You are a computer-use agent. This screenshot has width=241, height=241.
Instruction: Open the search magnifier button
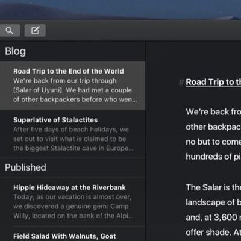(x=10, y=31)
